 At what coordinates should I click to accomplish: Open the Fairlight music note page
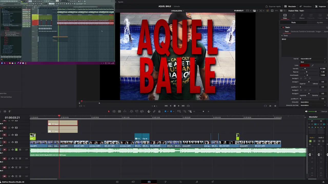tap(197, 182)
